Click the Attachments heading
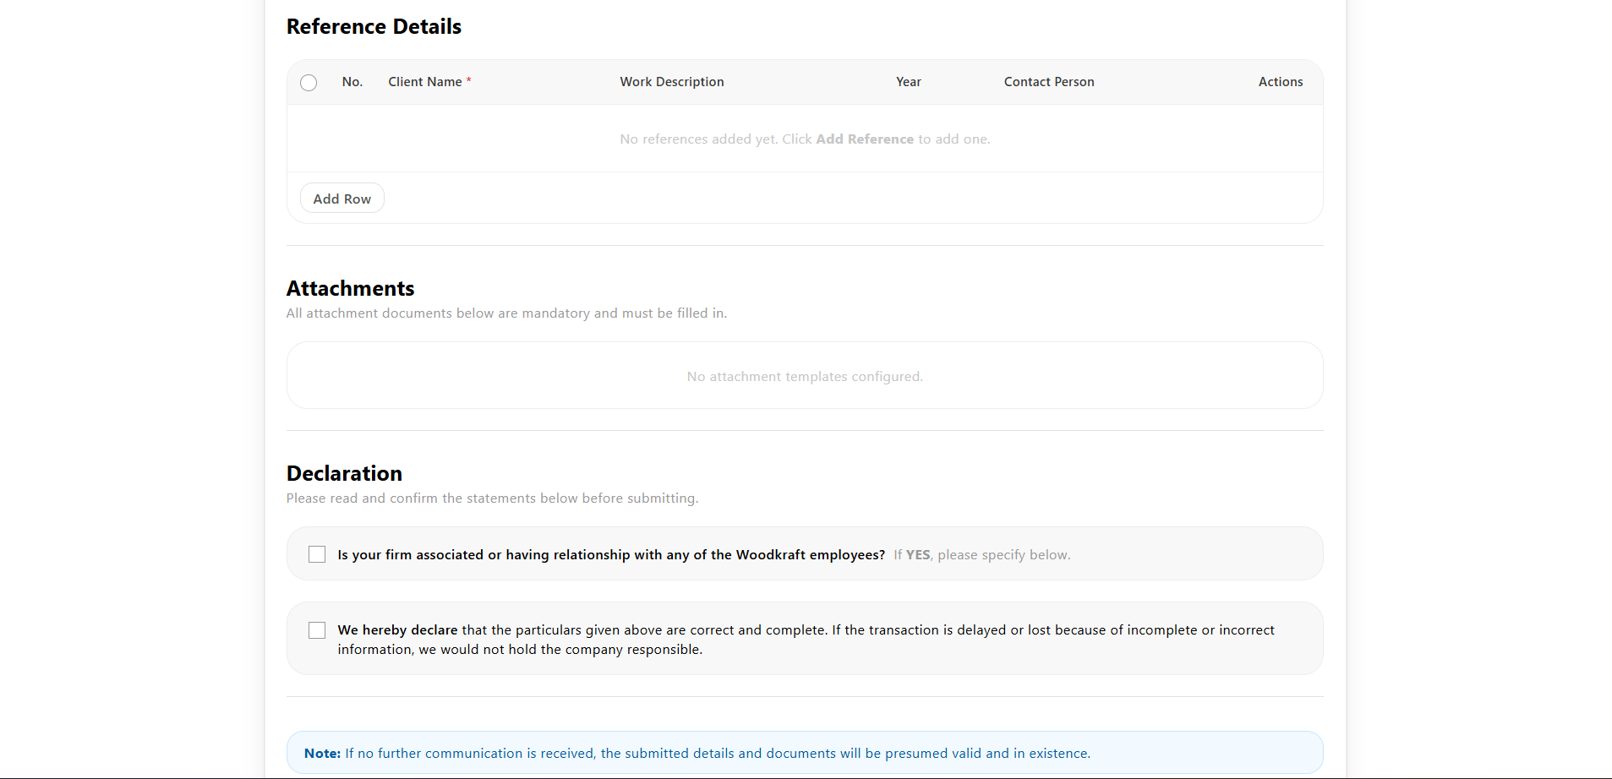1612x779 pixels. 350,288
